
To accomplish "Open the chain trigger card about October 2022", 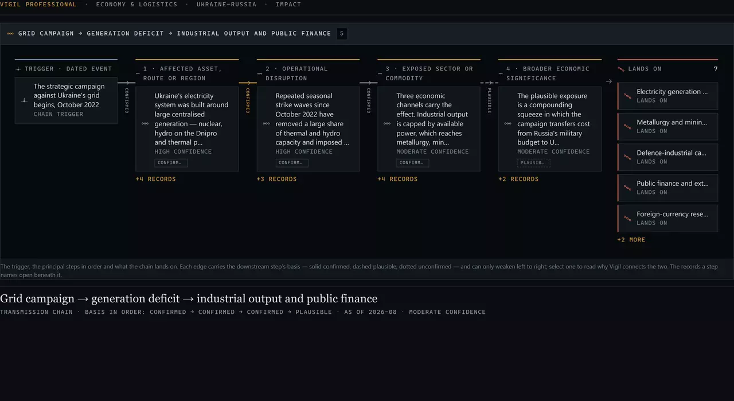I will pyautogui.click(x=66, y=100).
